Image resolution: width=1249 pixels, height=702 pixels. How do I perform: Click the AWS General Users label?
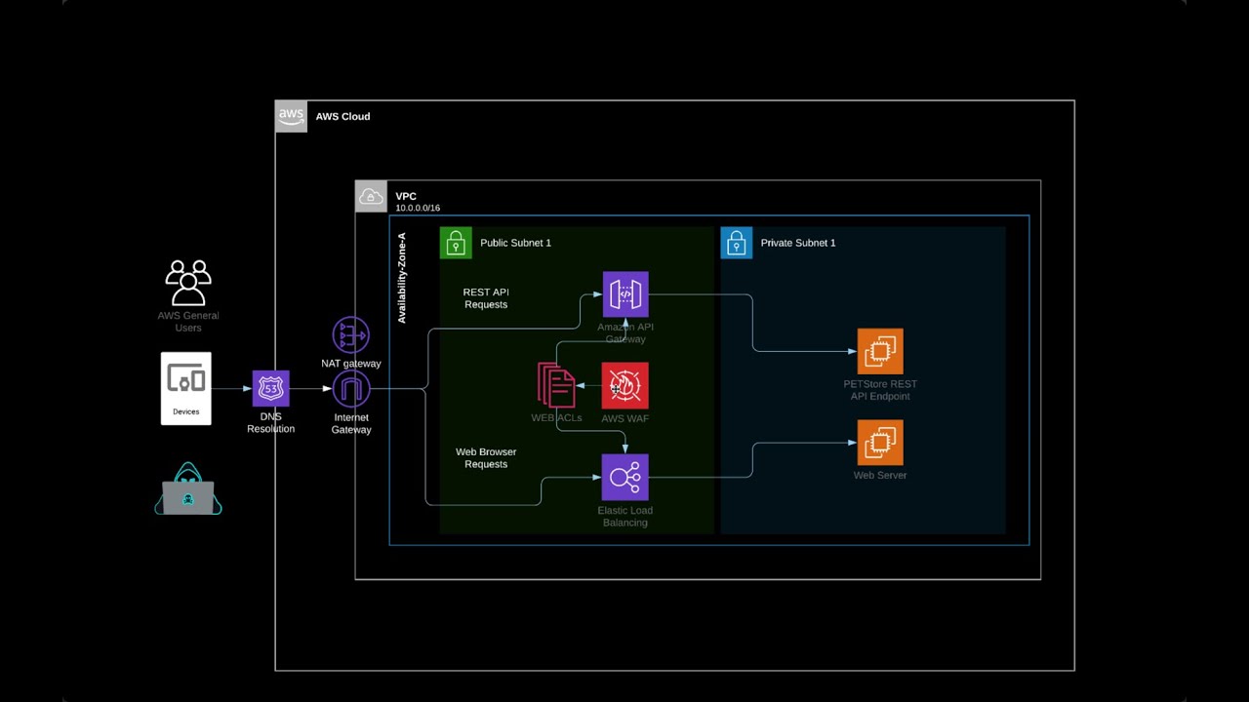pyautogui.click(x=188, y=322)
